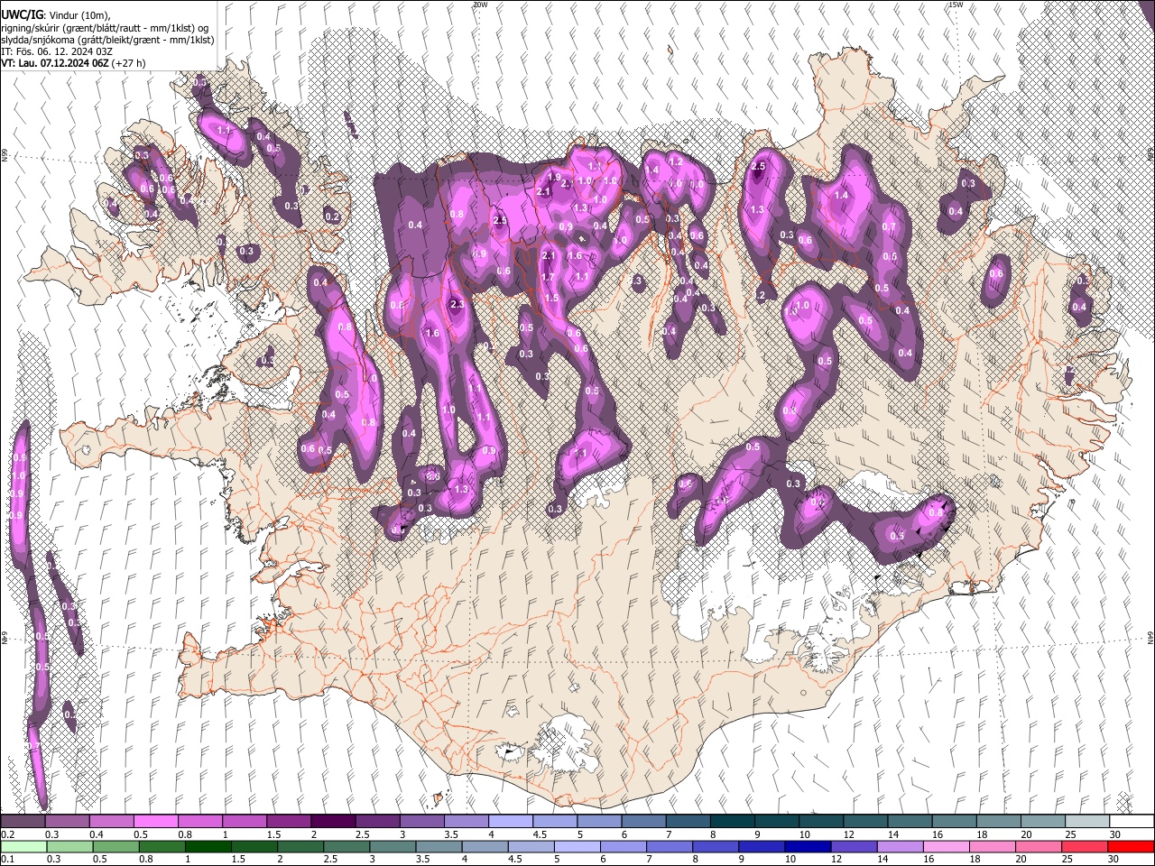Click the 'rigning/skúrir (grænt/blátt/rautt' legend description line
This screenshot has width=1155, height=866.
104,28
